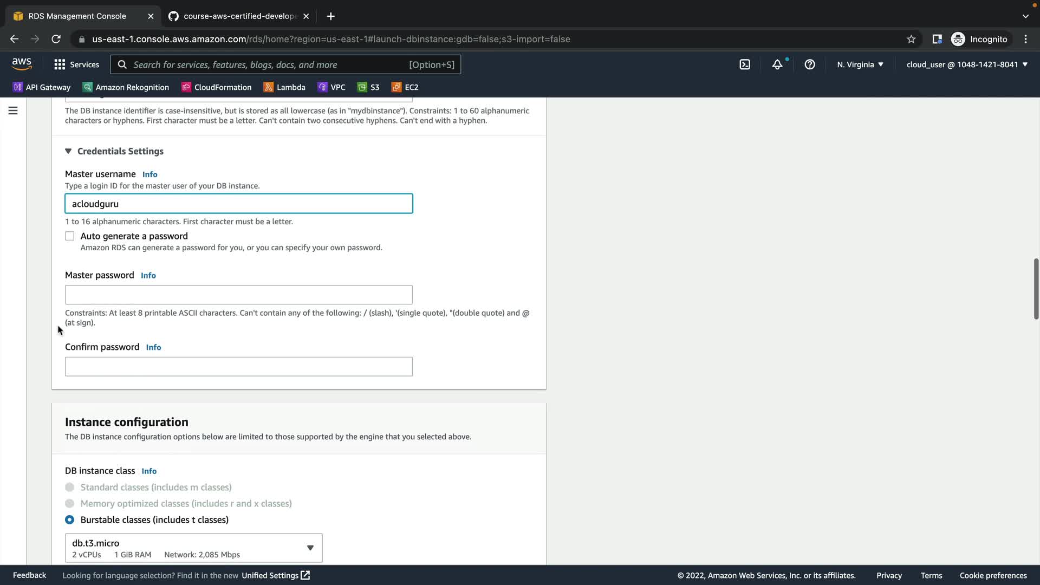Collapse the Credentials Settings section
The image size is (1040, 585).
point(68,151)
